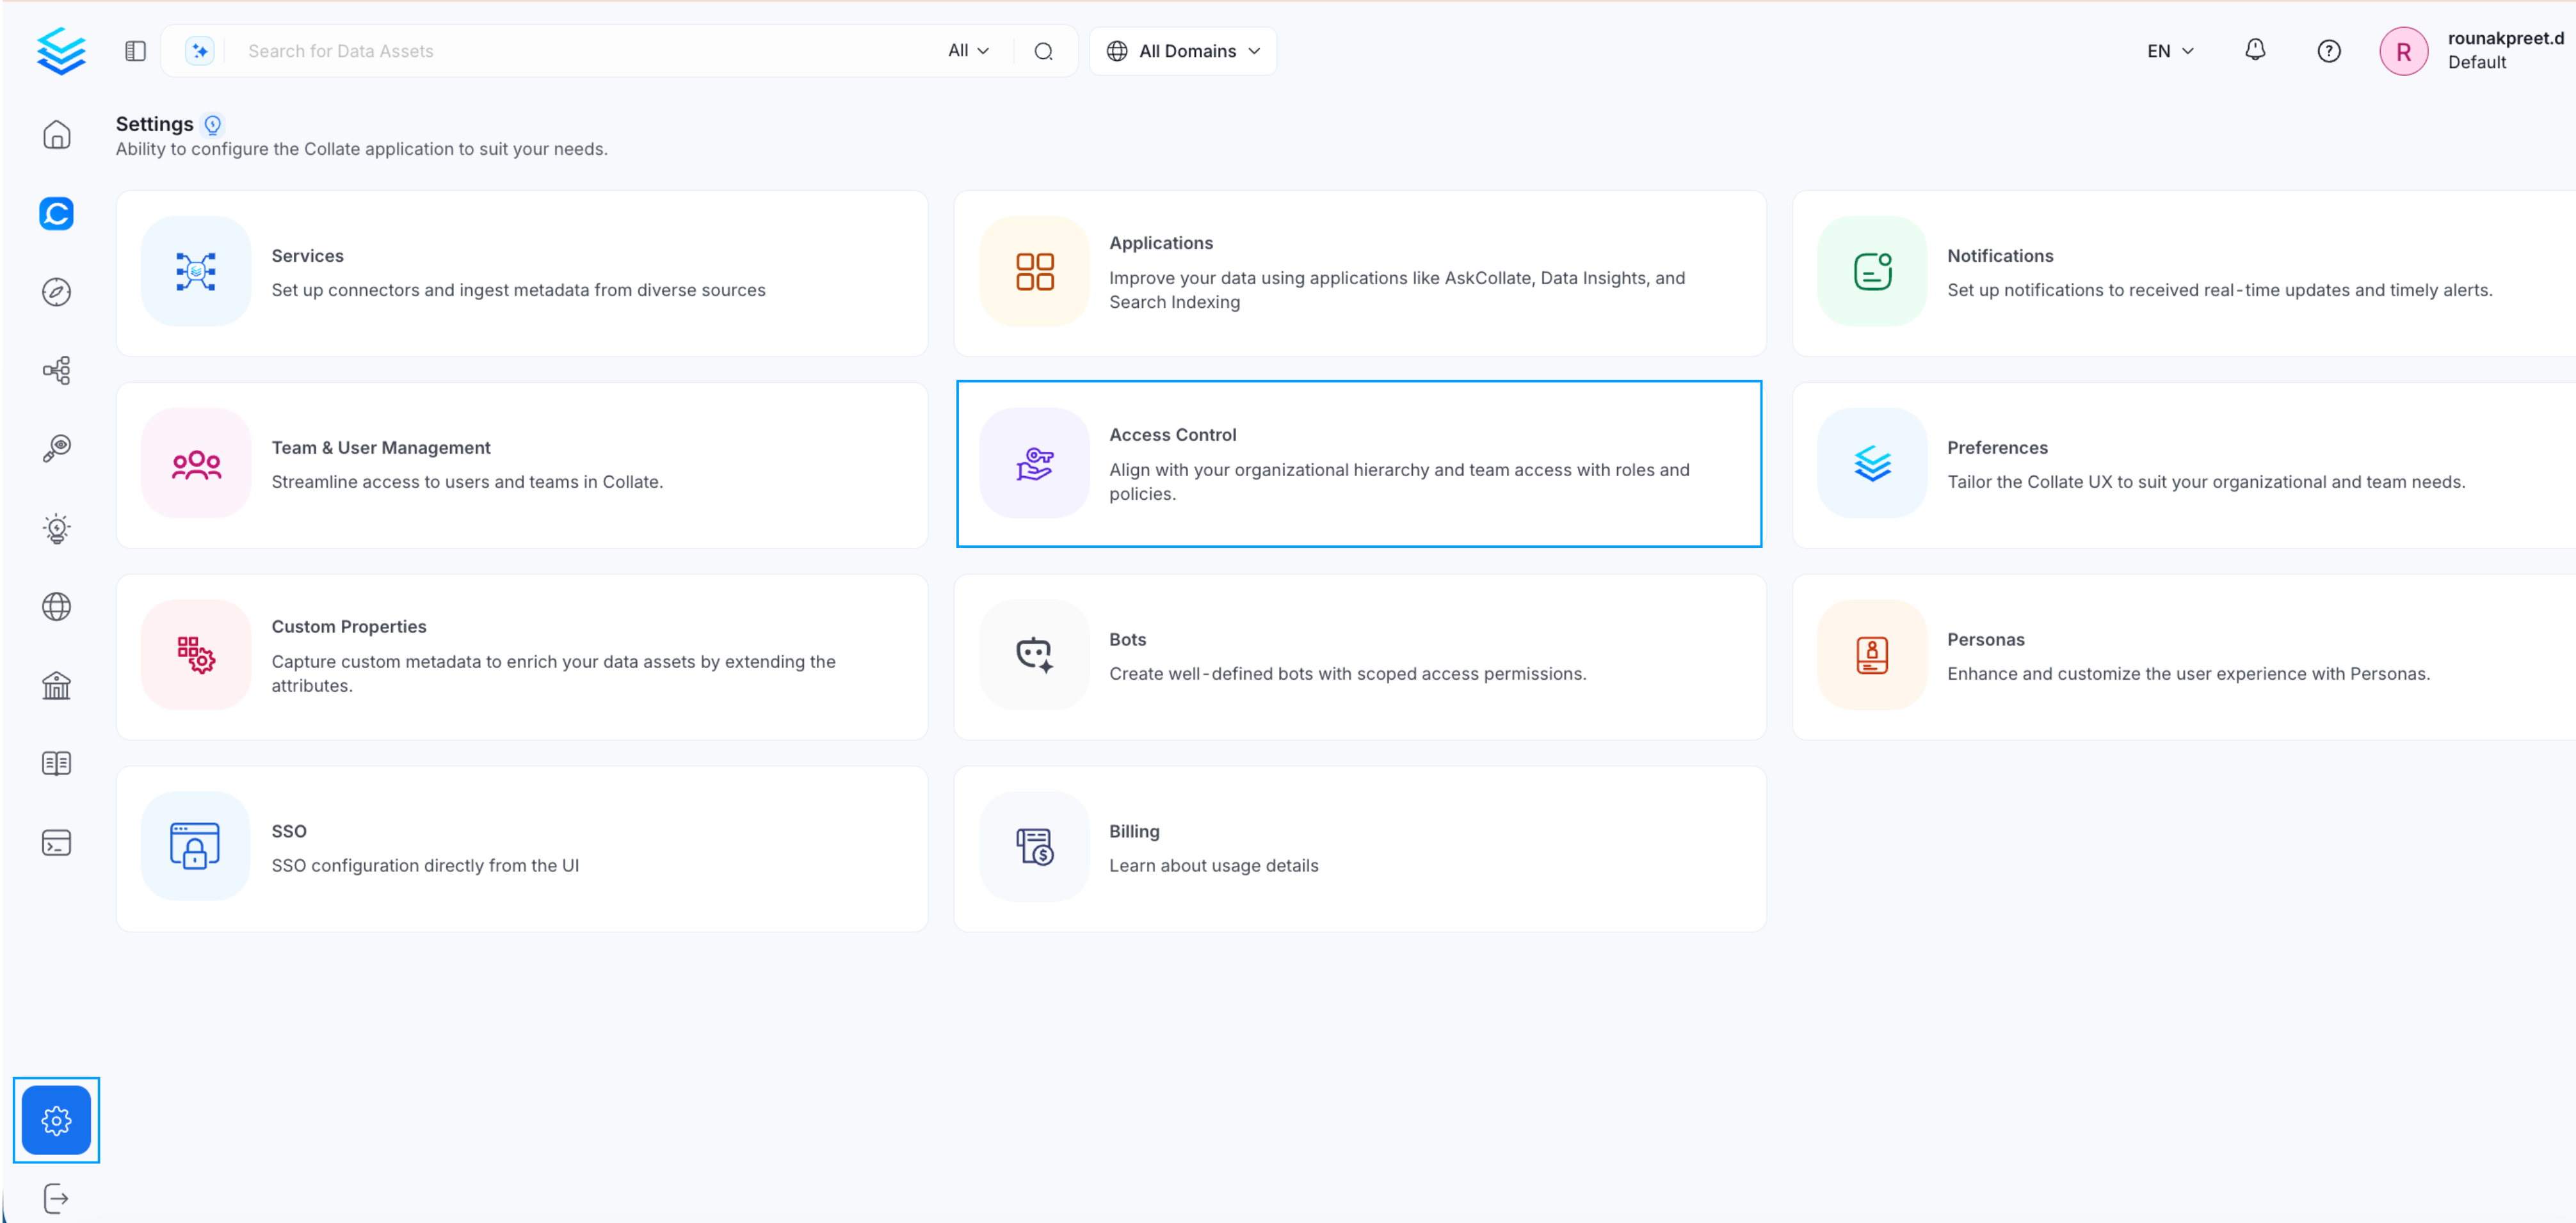The height and width of the screenshot is (1223, 2576).
Task: Click the help question mark icon
Action: coord(2328,51)
